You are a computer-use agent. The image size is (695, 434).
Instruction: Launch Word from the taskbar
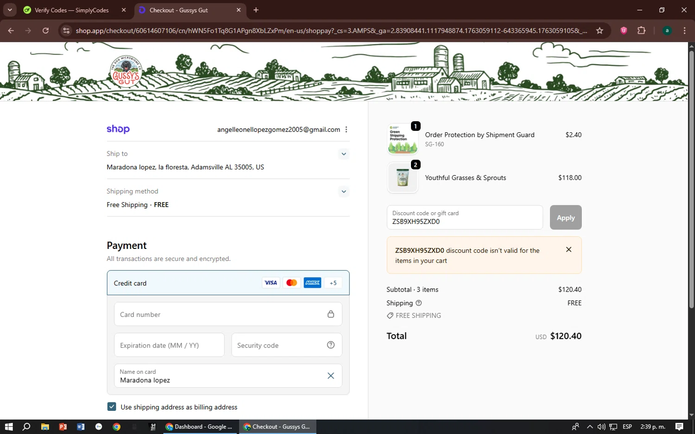pos(81,427)
